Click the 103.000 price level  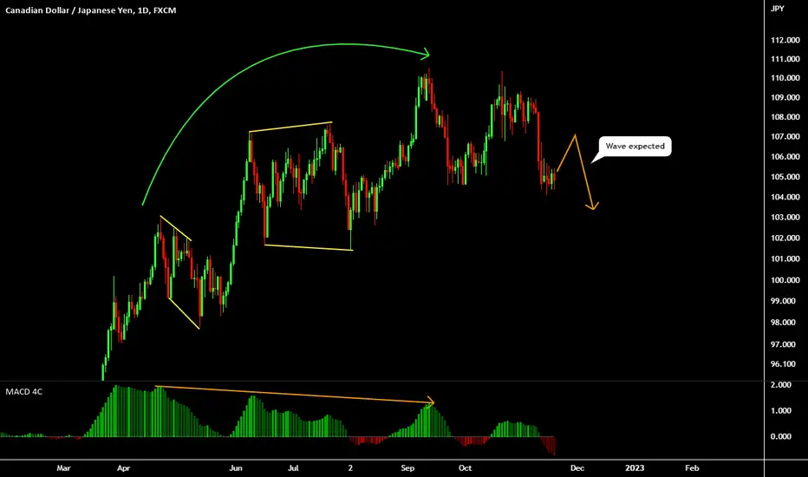coord(785,217)
